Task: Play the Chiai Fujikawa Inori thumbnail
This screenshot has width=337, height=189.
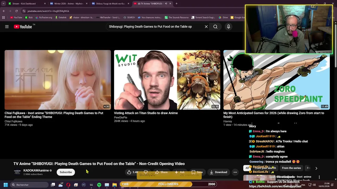Action: coord(58,80)
